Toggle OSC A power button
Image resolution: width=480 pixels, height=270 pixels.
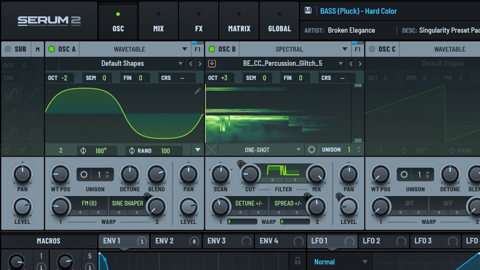point(51,49)
